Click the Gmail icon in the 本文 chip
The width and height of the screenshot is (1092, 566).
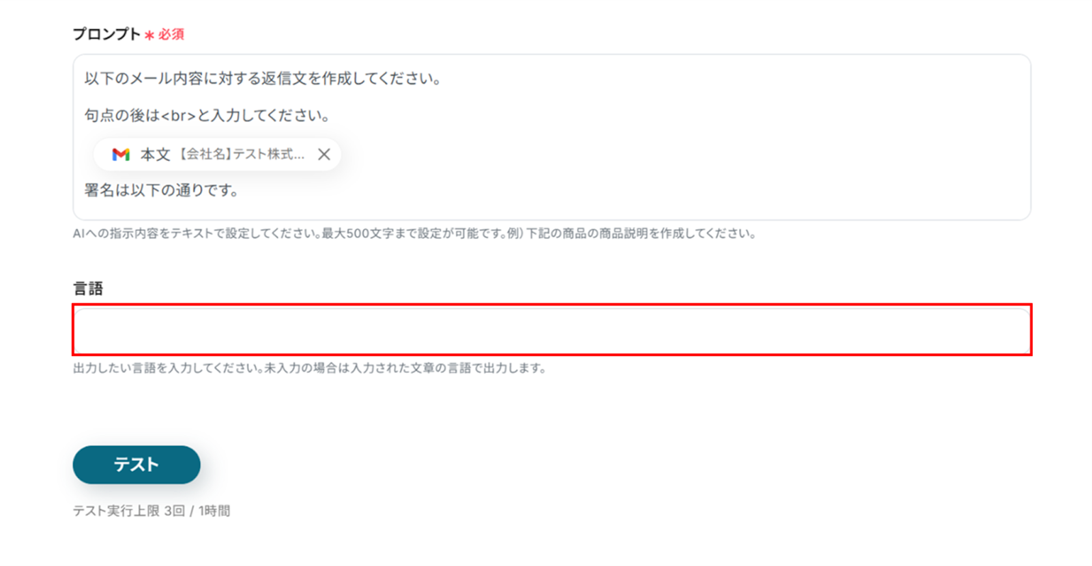click(x=121, y=155)
